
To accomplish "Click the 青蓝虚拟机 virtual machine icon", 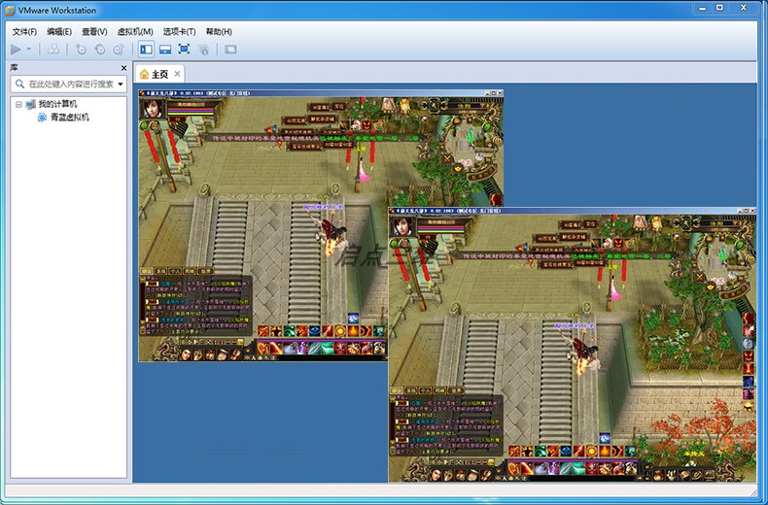I will click(x=42, y=118).
